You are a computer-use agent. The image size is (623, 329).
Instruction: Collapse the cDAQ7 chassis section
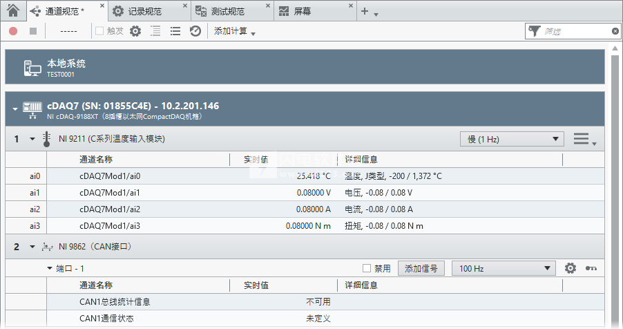tap(15, 109)
